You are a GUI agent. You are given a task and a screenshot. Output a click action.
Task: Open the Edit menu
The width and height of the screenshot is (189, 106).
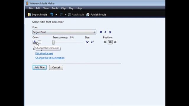coord(38,8)
